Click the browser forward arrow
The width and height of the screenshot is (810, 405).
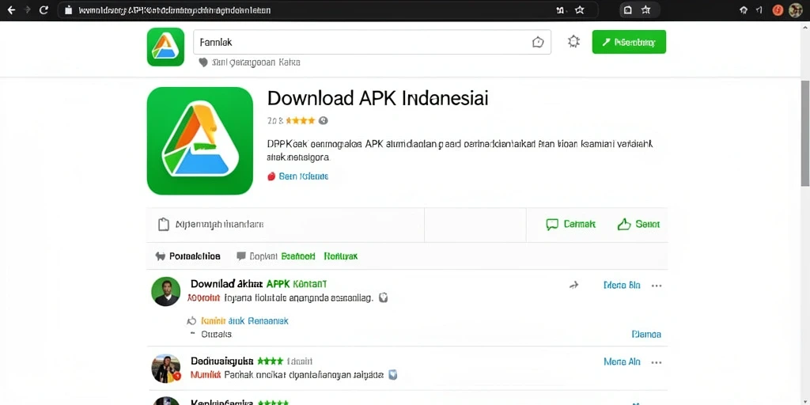pos(28,9)
